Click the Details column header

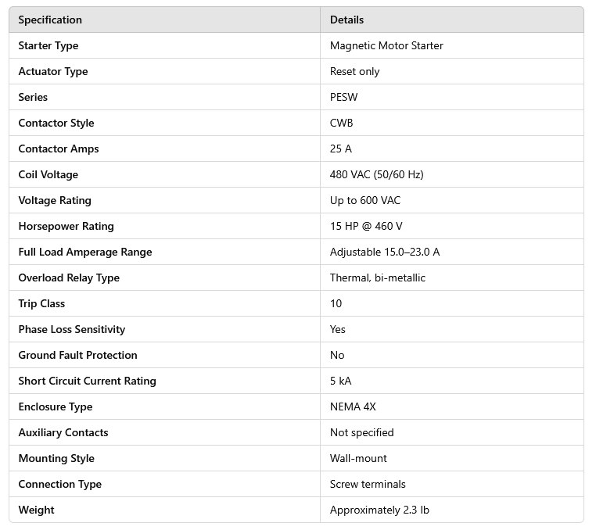pyautogui.click(x=346, y=20)
